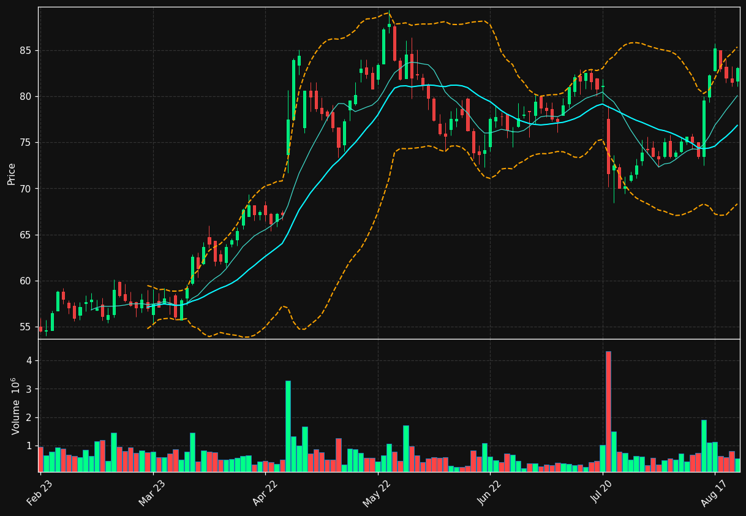
Task: Click the volume tick label 4
Action: pos(29,361)
